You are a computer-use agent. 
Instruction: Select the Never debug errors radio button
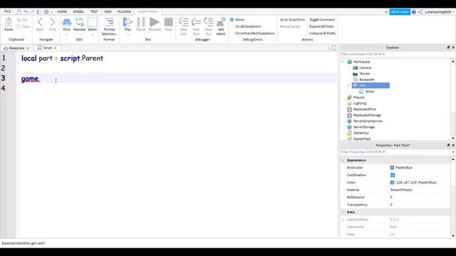[x=232, y=20]
